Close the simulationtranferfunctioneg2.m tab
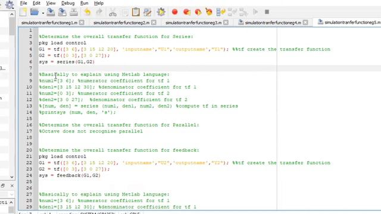The height and width of the screenshot is (214, 381). [x=154, y=23]
